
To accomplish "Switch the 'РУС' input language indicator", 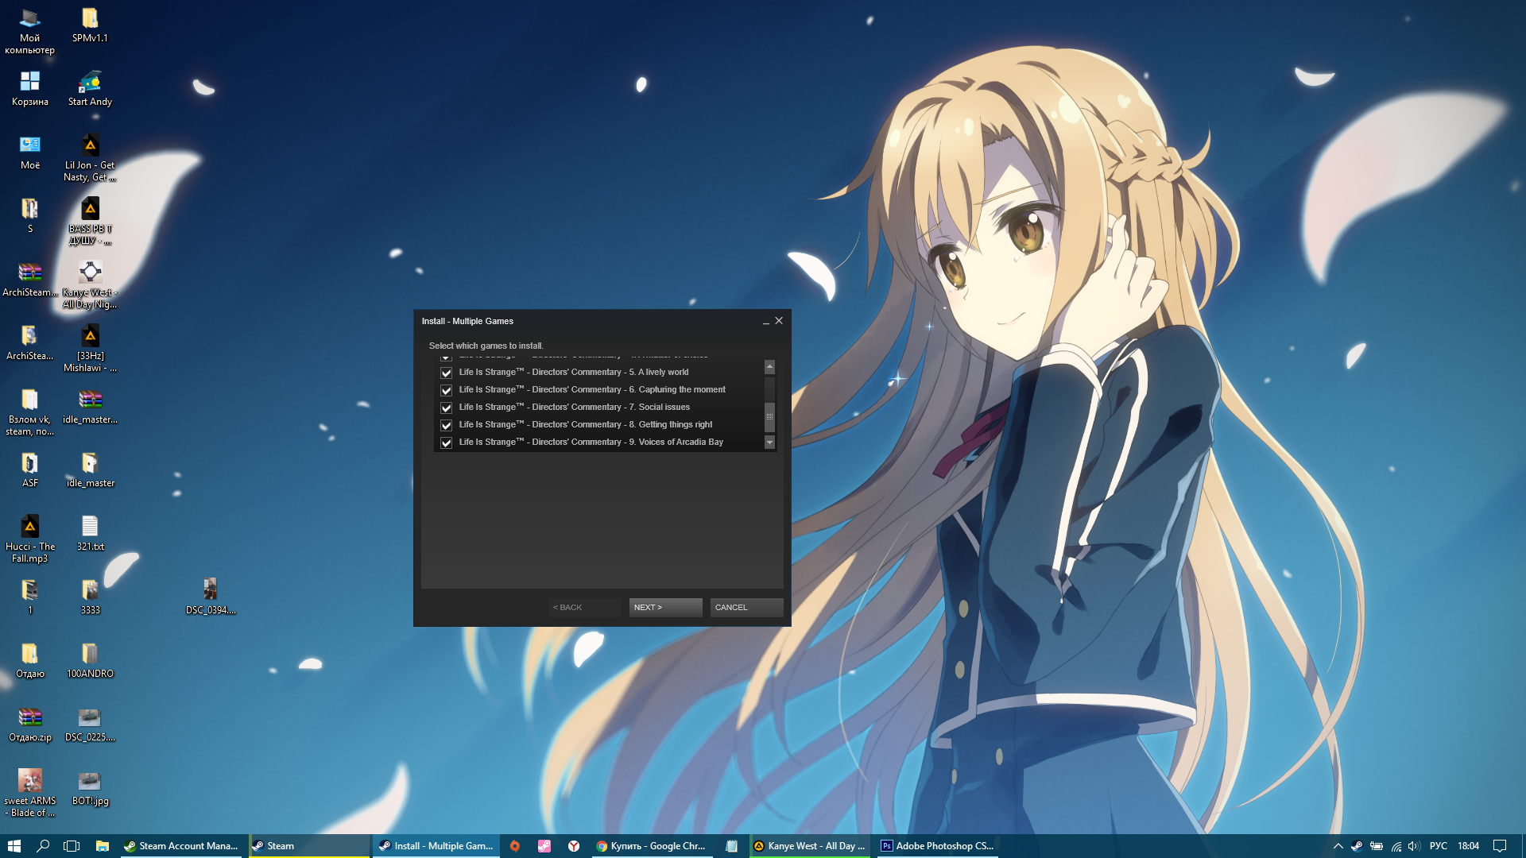I will 1439,846.
